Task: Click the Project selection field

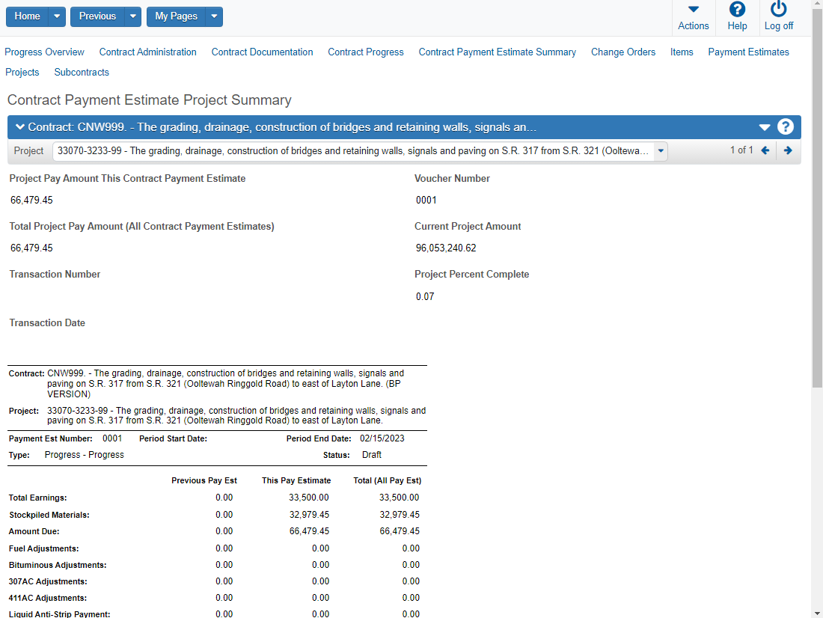Action: 360,151
